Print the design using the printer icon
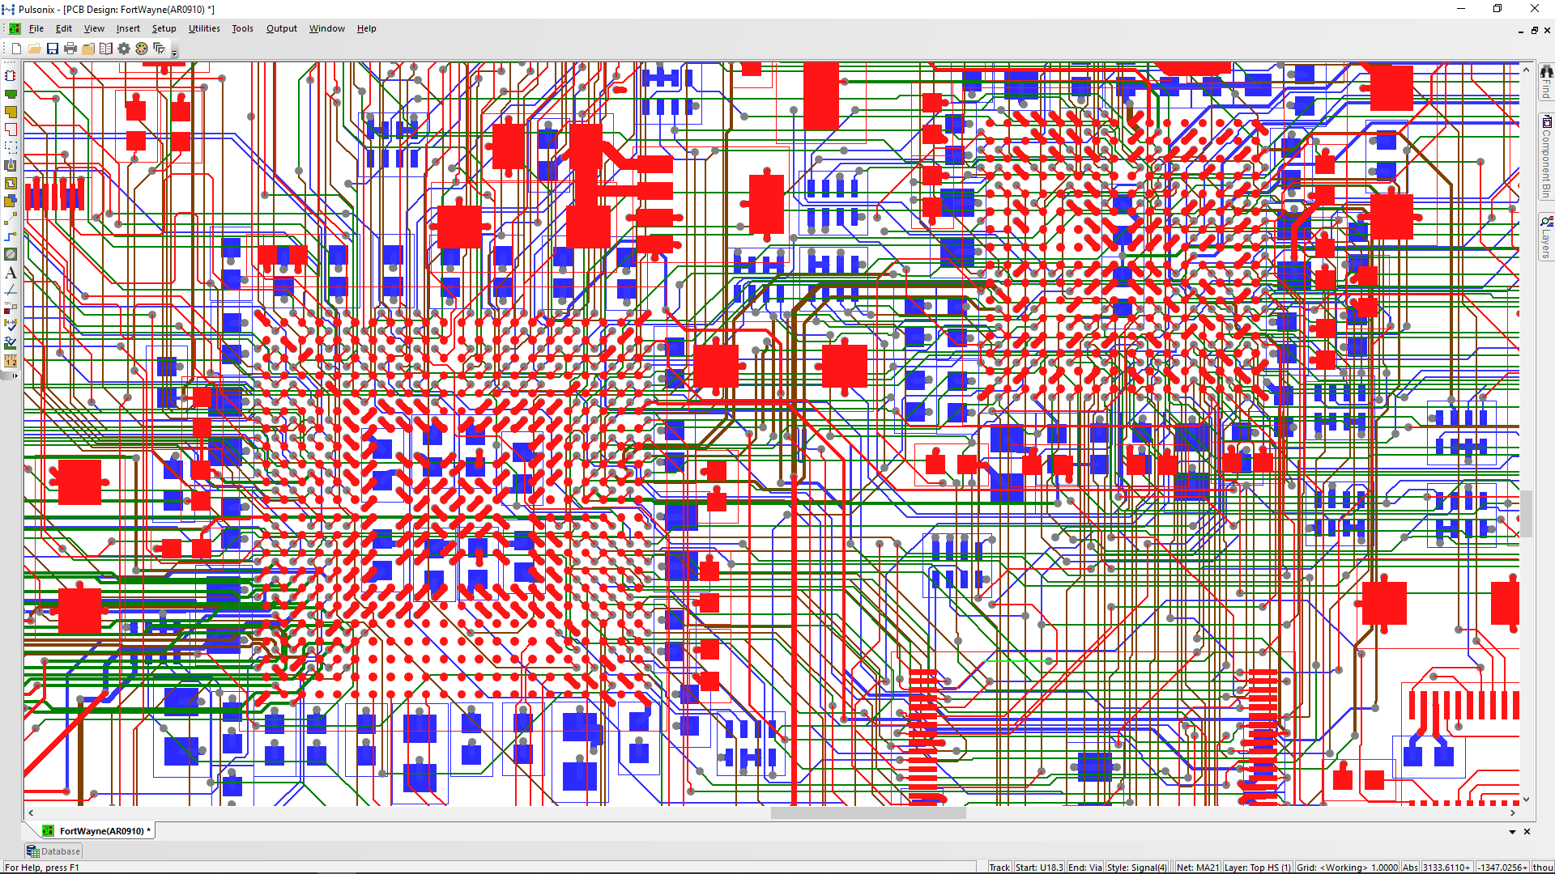 70,49
